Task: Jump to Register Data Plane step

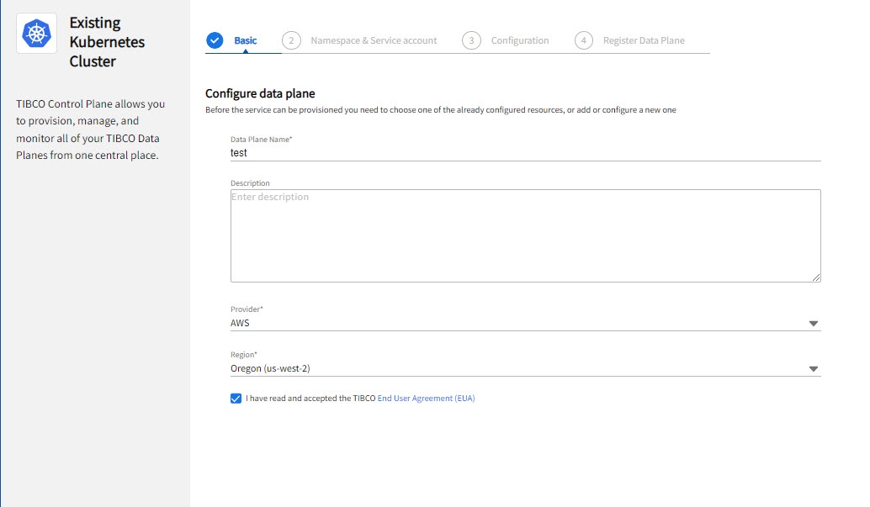Action: coord(644,40)
